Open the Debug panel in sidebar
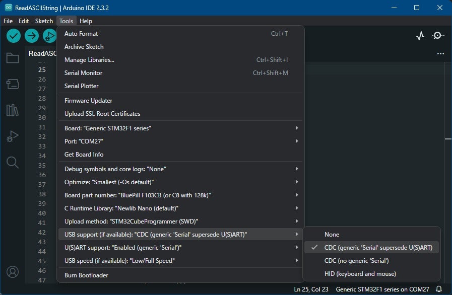The width and height of the screenshot is (452, 295). point(13,136)
